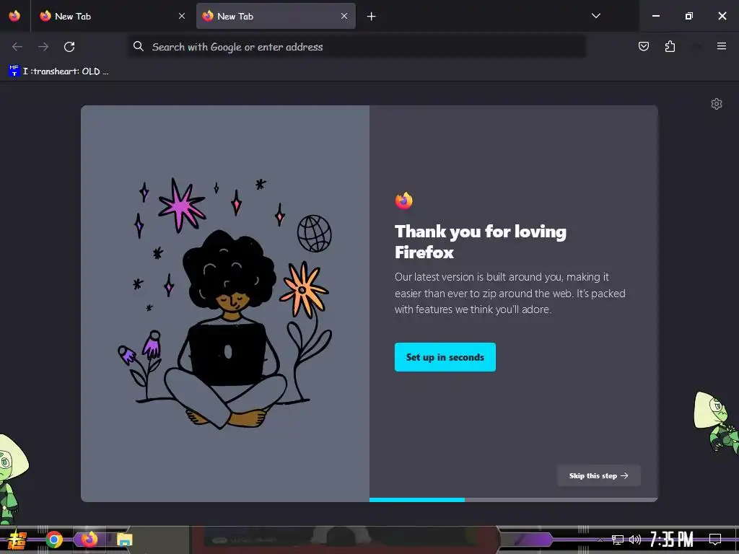Open the notification center icon
This screenshot has width=739, height=554.
[715, 540]
